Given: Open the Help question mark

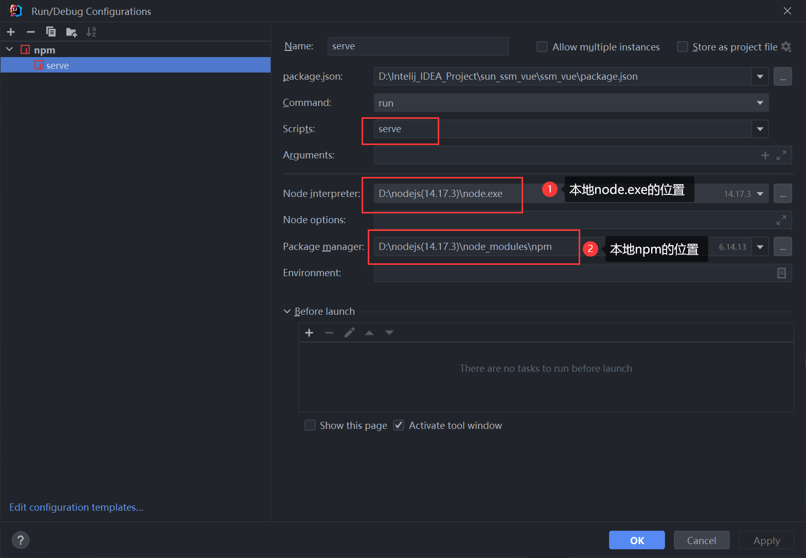Looking at the screenshot, I should coord(21,540).
